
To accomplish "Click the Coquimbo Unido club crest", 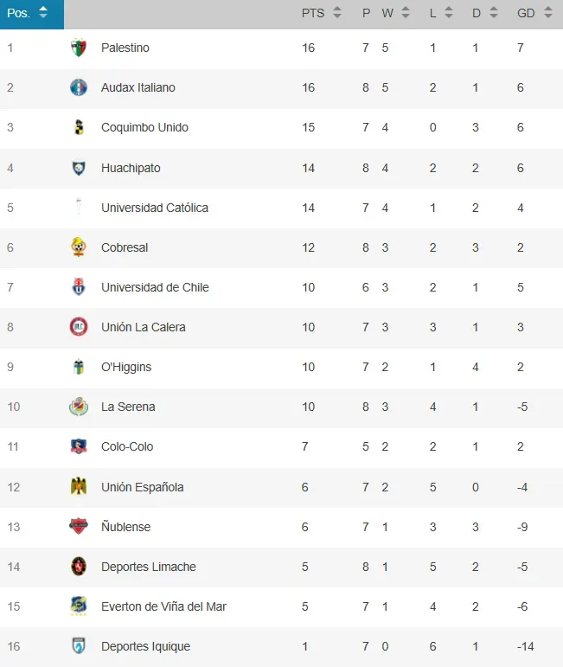I will [x=79, y=127].
